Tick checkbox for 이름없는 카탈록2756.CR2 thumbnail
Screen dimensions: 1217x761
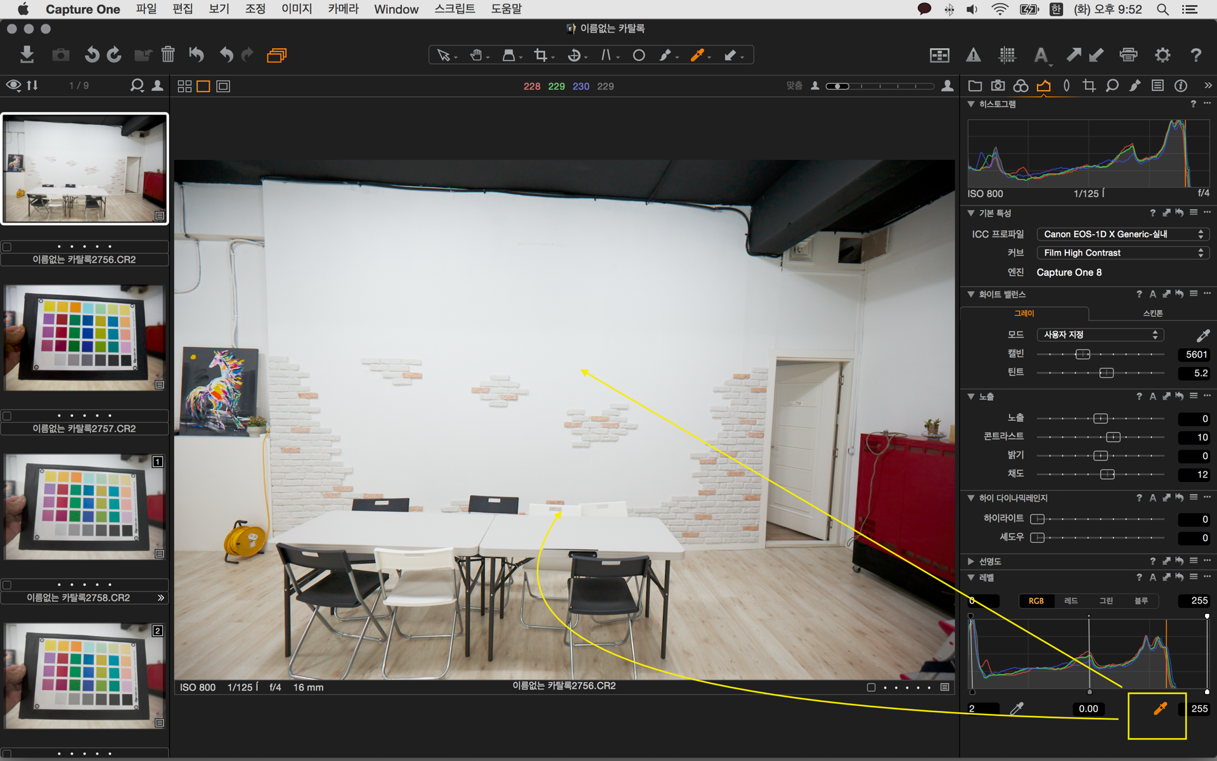(7, 247)
